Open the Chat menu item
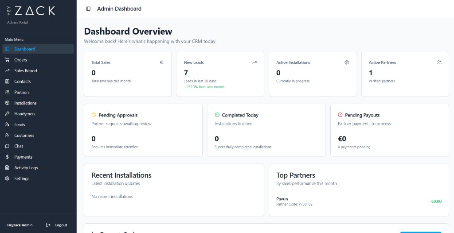 click(x=38, y=146)
